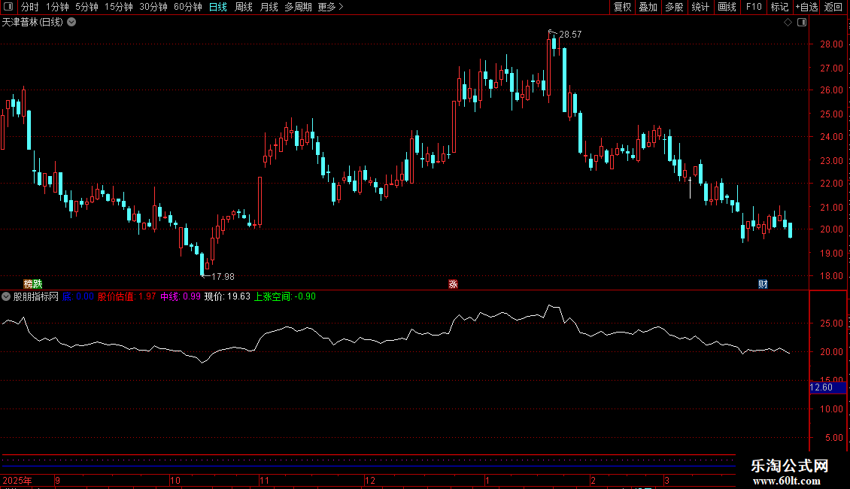Click the 上涨空间: -0.90 value
The image size is (850, 489).
[x=285, y=296]
